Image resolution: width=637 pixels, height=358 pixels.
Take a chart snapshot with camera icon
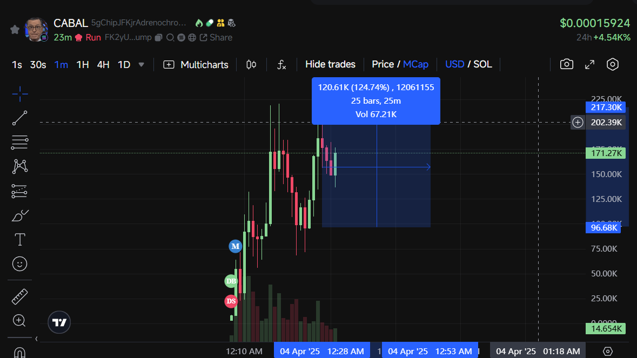(x=567, y=64)
